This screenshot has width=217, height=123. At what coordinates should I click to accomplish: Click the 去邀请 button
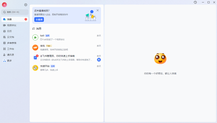click(39, 19)
